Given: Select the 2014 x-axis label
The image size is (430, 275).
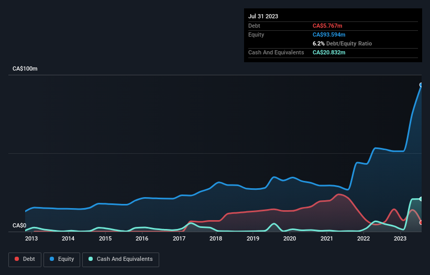Looking at the screenshot, I should [x=68, y=238].
